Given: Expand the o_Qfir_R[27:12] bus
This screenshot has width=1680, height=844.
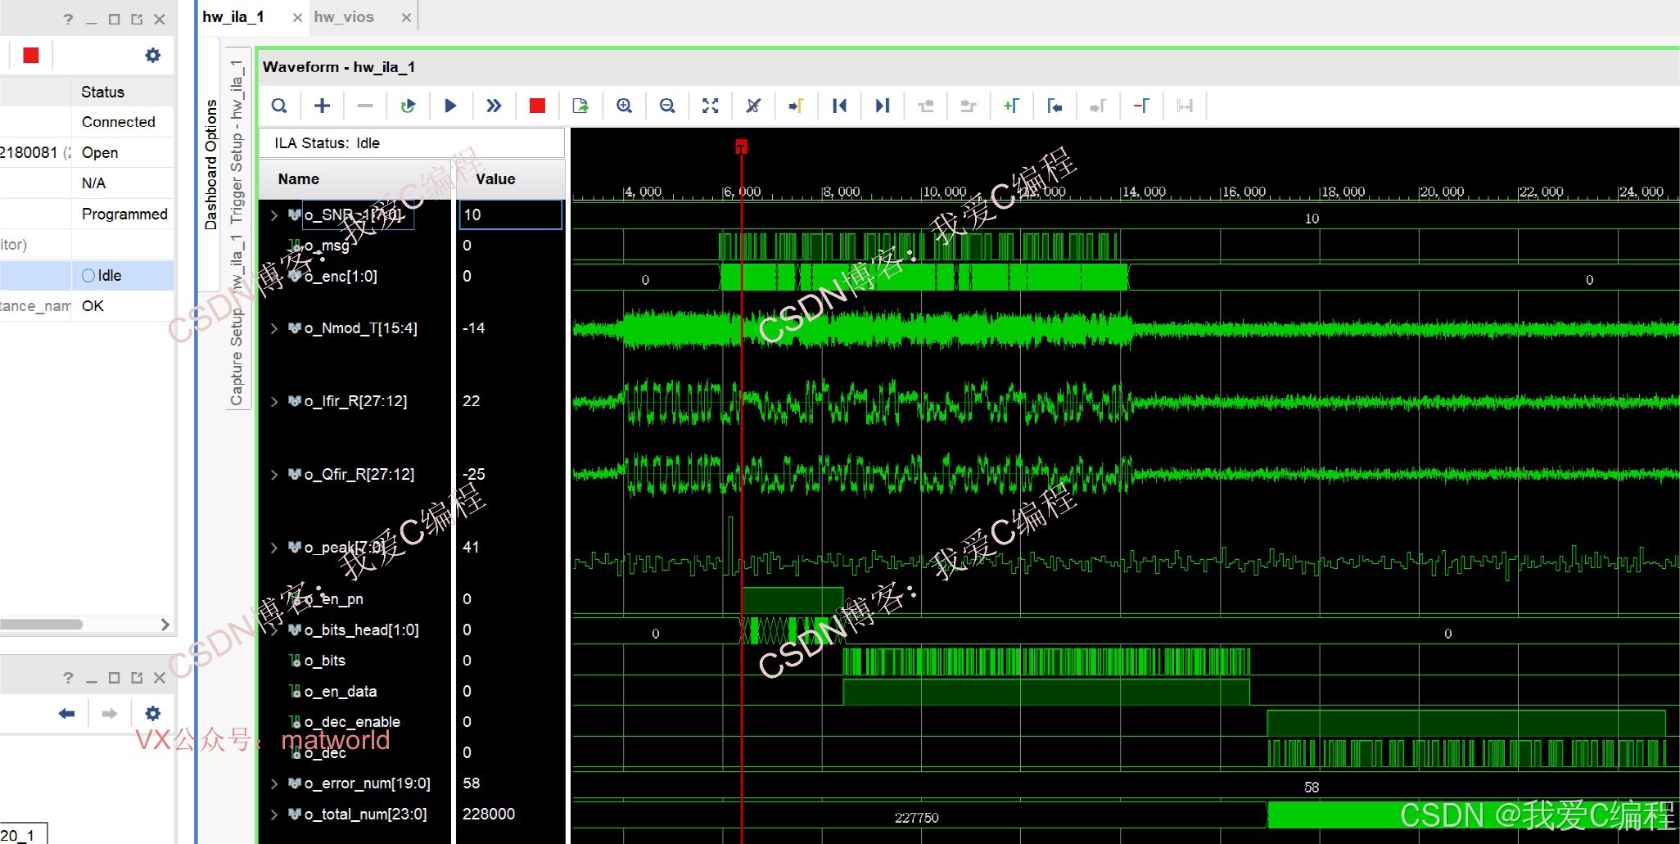Looking at the screenshot, I should pos(274,474).
